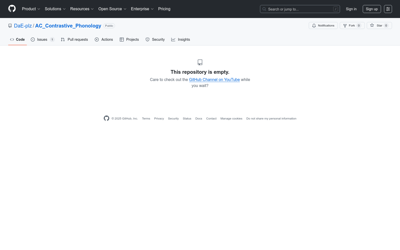Click the Sign up button
The width and height of the screenshot is (400, 250).
point(372,9)
